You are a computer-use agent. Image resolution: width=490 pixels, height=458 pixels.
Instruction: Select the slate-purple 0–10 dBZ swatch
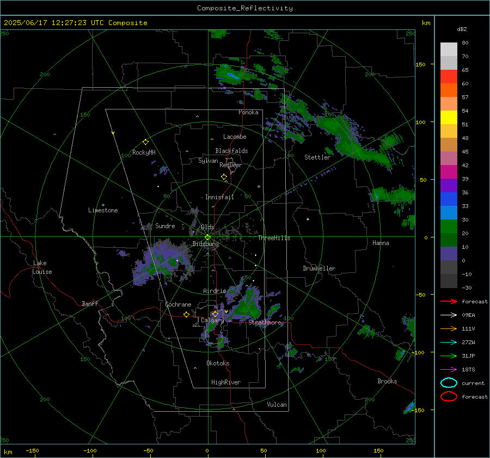coord(449,254)
